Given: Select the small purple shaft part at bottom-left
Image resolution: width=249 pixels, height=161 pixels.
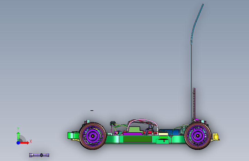Looking at the screenshot, I should [x=39, y=155].
